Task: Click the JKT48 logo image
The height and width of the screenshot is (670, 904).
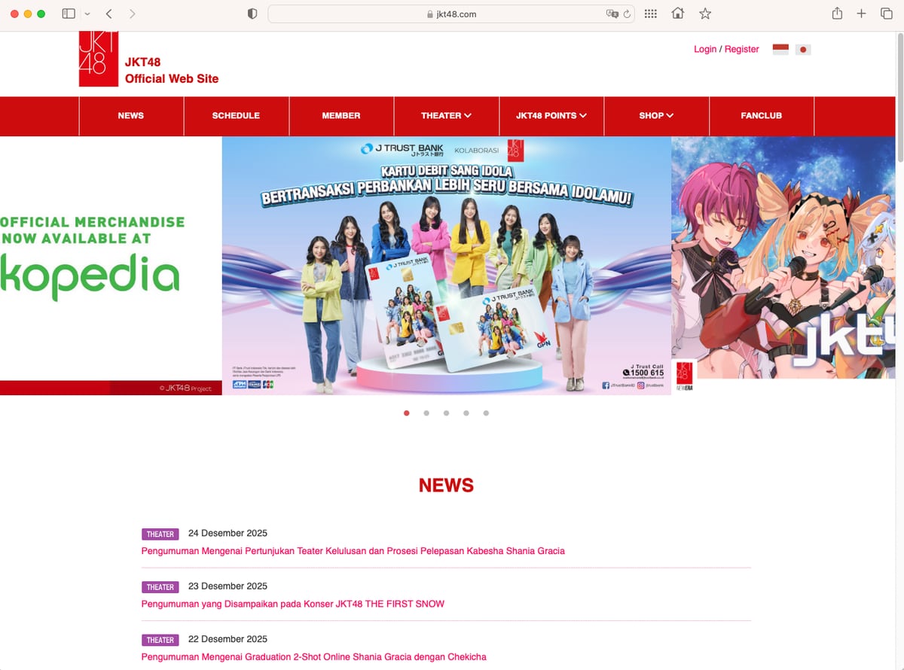Action: [x=98, y=59]
